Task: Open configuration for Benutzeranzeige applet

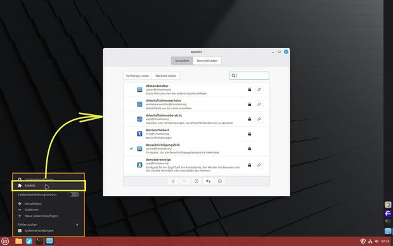Action: (259, 165)
